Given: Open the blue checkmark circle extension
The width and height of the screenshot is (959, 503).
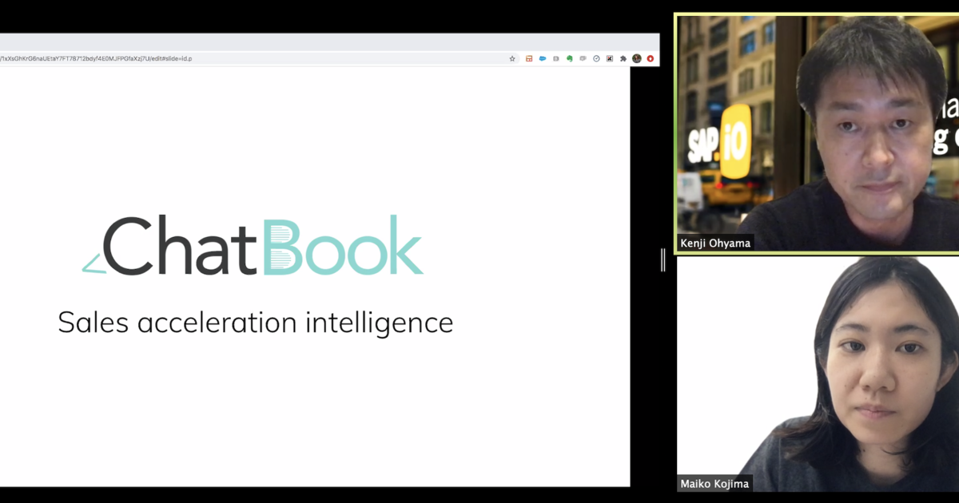Looking at the screenshot, I should [x=596, y=58].
